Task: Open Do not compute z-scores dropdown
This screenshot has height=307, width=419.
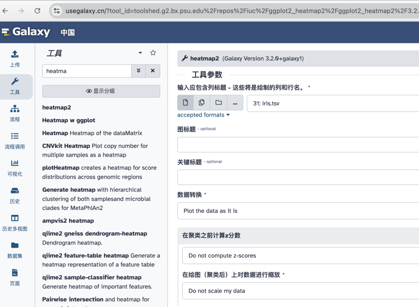Action: [x=301, y=255]
